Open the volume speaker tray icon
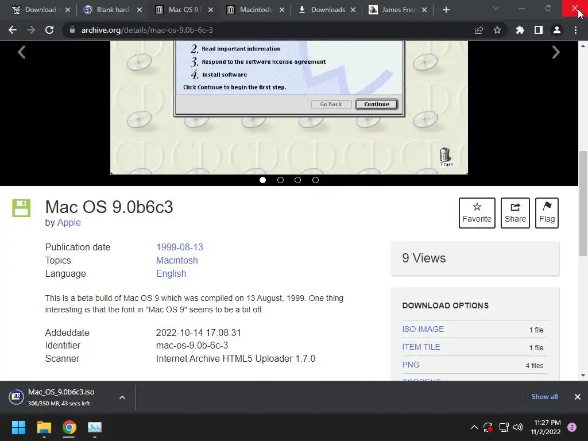 click(x=518, y=427)
